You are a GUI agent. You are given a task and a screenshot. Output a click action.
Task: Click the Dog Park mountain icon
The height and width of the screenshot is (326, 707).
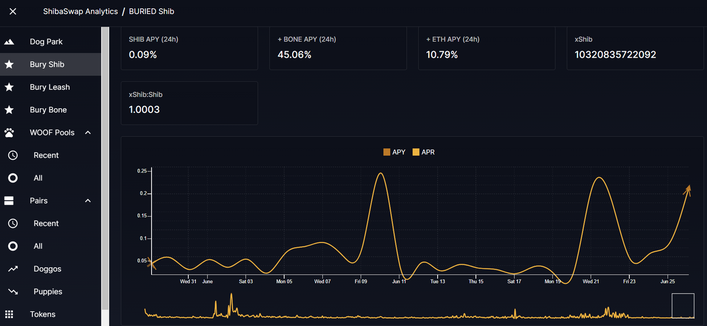[x=9, y=42]
